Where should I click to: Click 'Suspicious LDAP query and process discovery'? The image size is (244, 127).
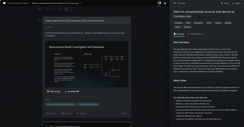click(x=194, y=113)
